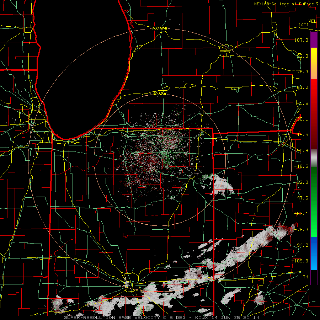Pick the gray near-zero segment of the color bar
The image size is (320, 320).
[x=314, y=158]
